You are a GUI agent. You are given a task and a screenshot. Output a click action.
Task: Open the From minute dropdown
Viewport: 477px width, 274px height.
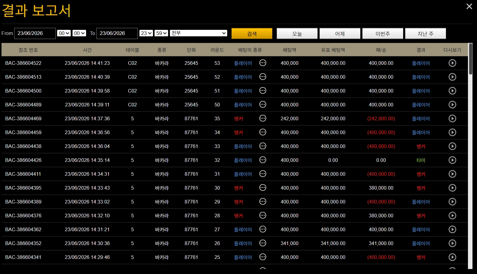tap(79, 33)
